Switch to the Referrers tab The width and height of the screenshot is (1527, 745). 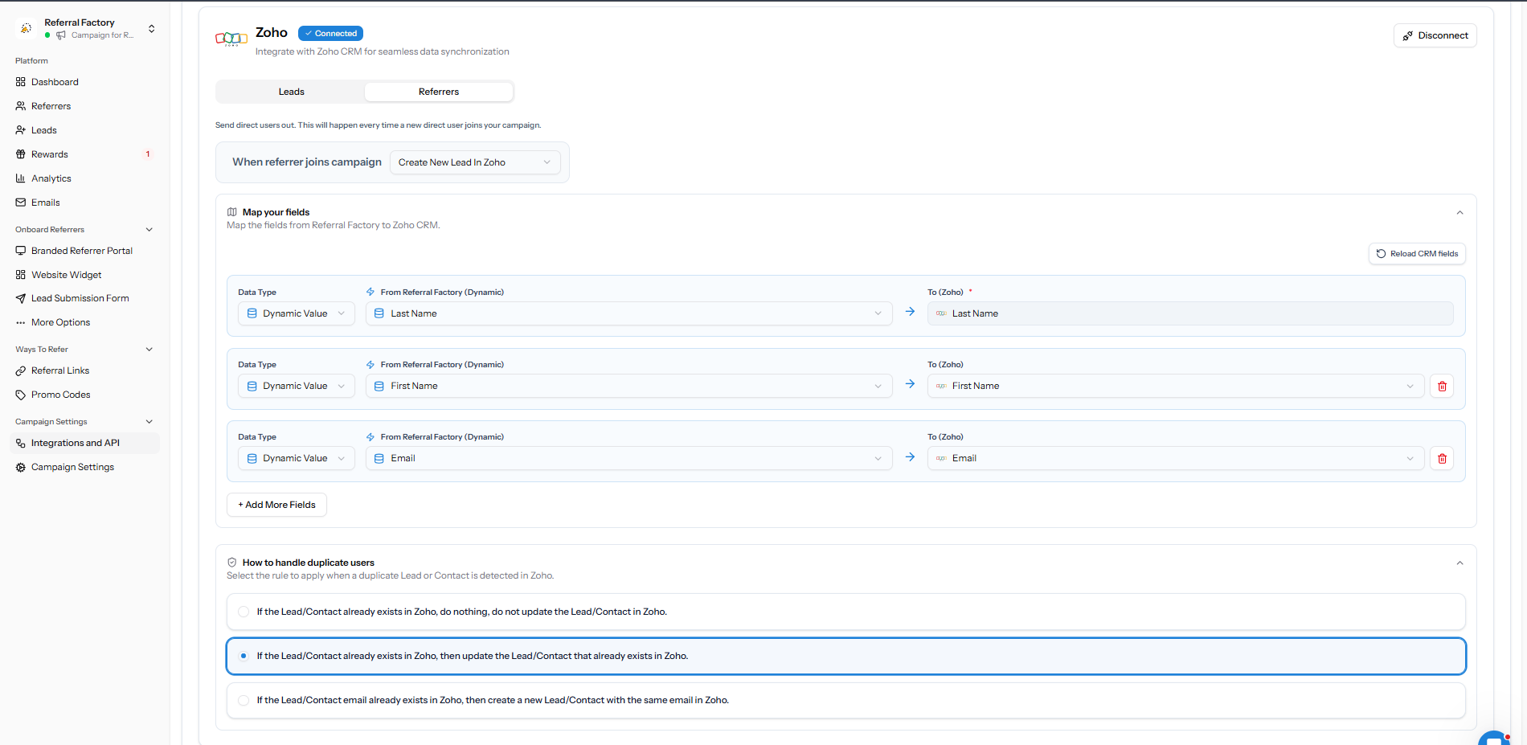tap(439, 92)
